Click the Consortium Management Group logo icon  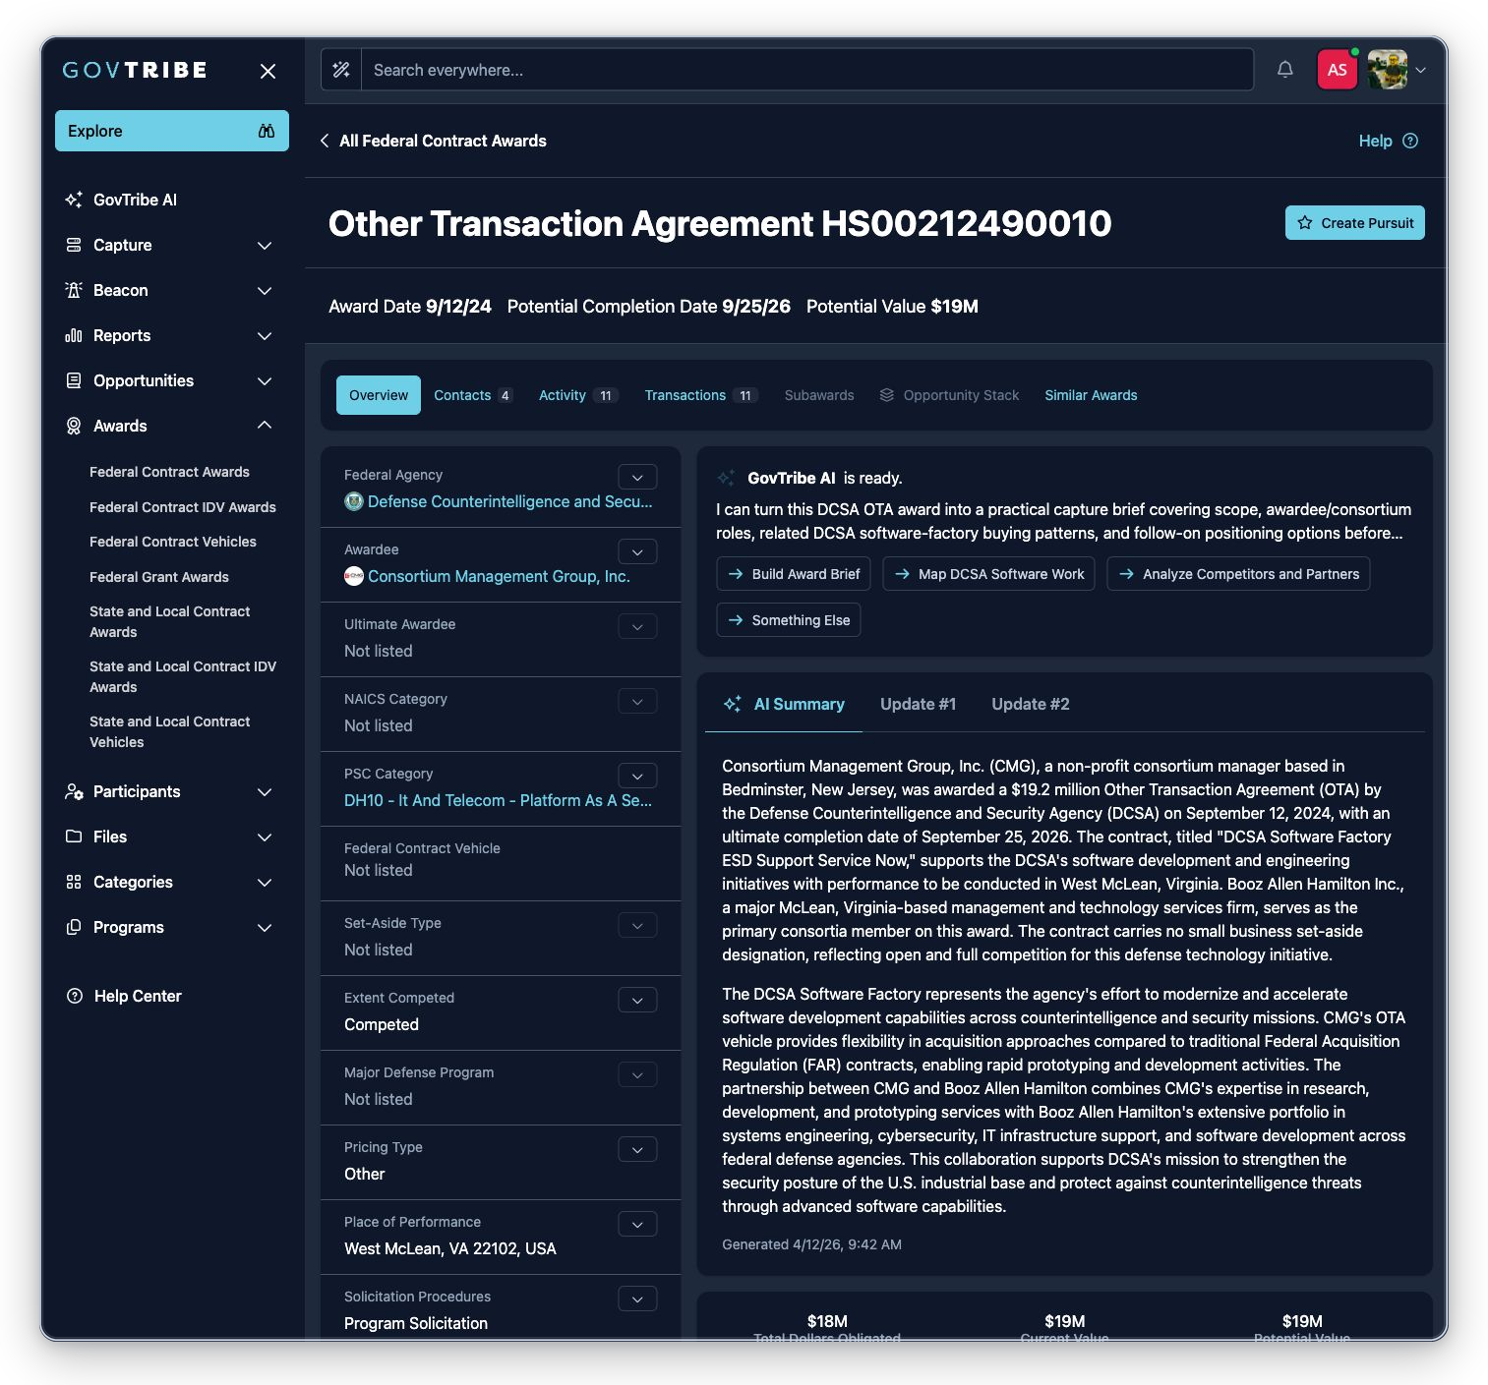click(x=354, y=576)
